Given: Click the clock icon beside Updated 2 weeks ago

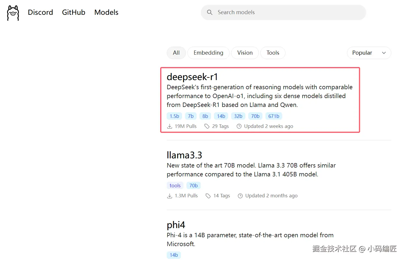Looking at the screenshot, I should (x=239, y=126).
